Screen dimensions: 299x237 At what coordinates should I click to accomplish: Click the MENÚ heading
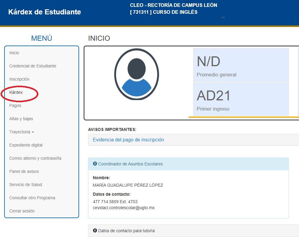click(x=42, y=38)
